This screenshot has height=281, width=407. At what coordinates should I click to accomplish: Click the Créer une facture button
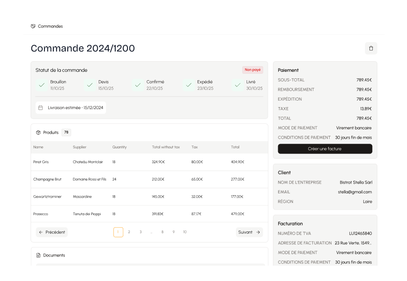pos(324,148)
